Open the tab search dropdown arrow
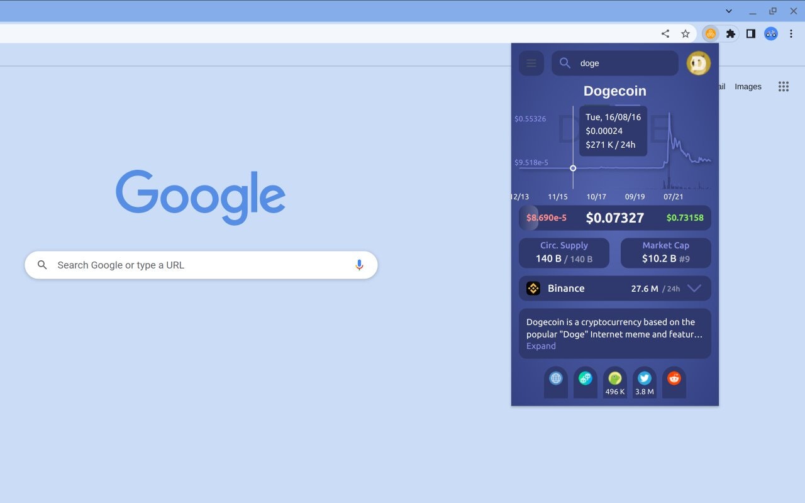805x503 pixels. (729, 11)
